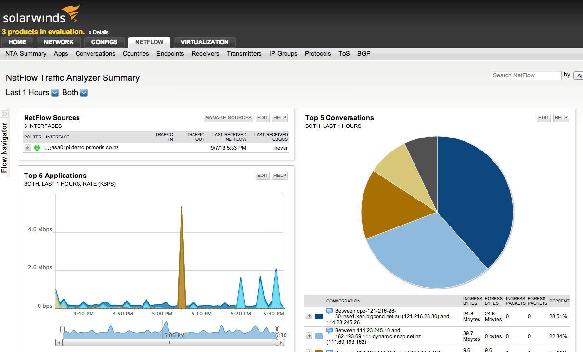Click the SolarWinds logo
583x352 pixels.
[x=41, y=15]
